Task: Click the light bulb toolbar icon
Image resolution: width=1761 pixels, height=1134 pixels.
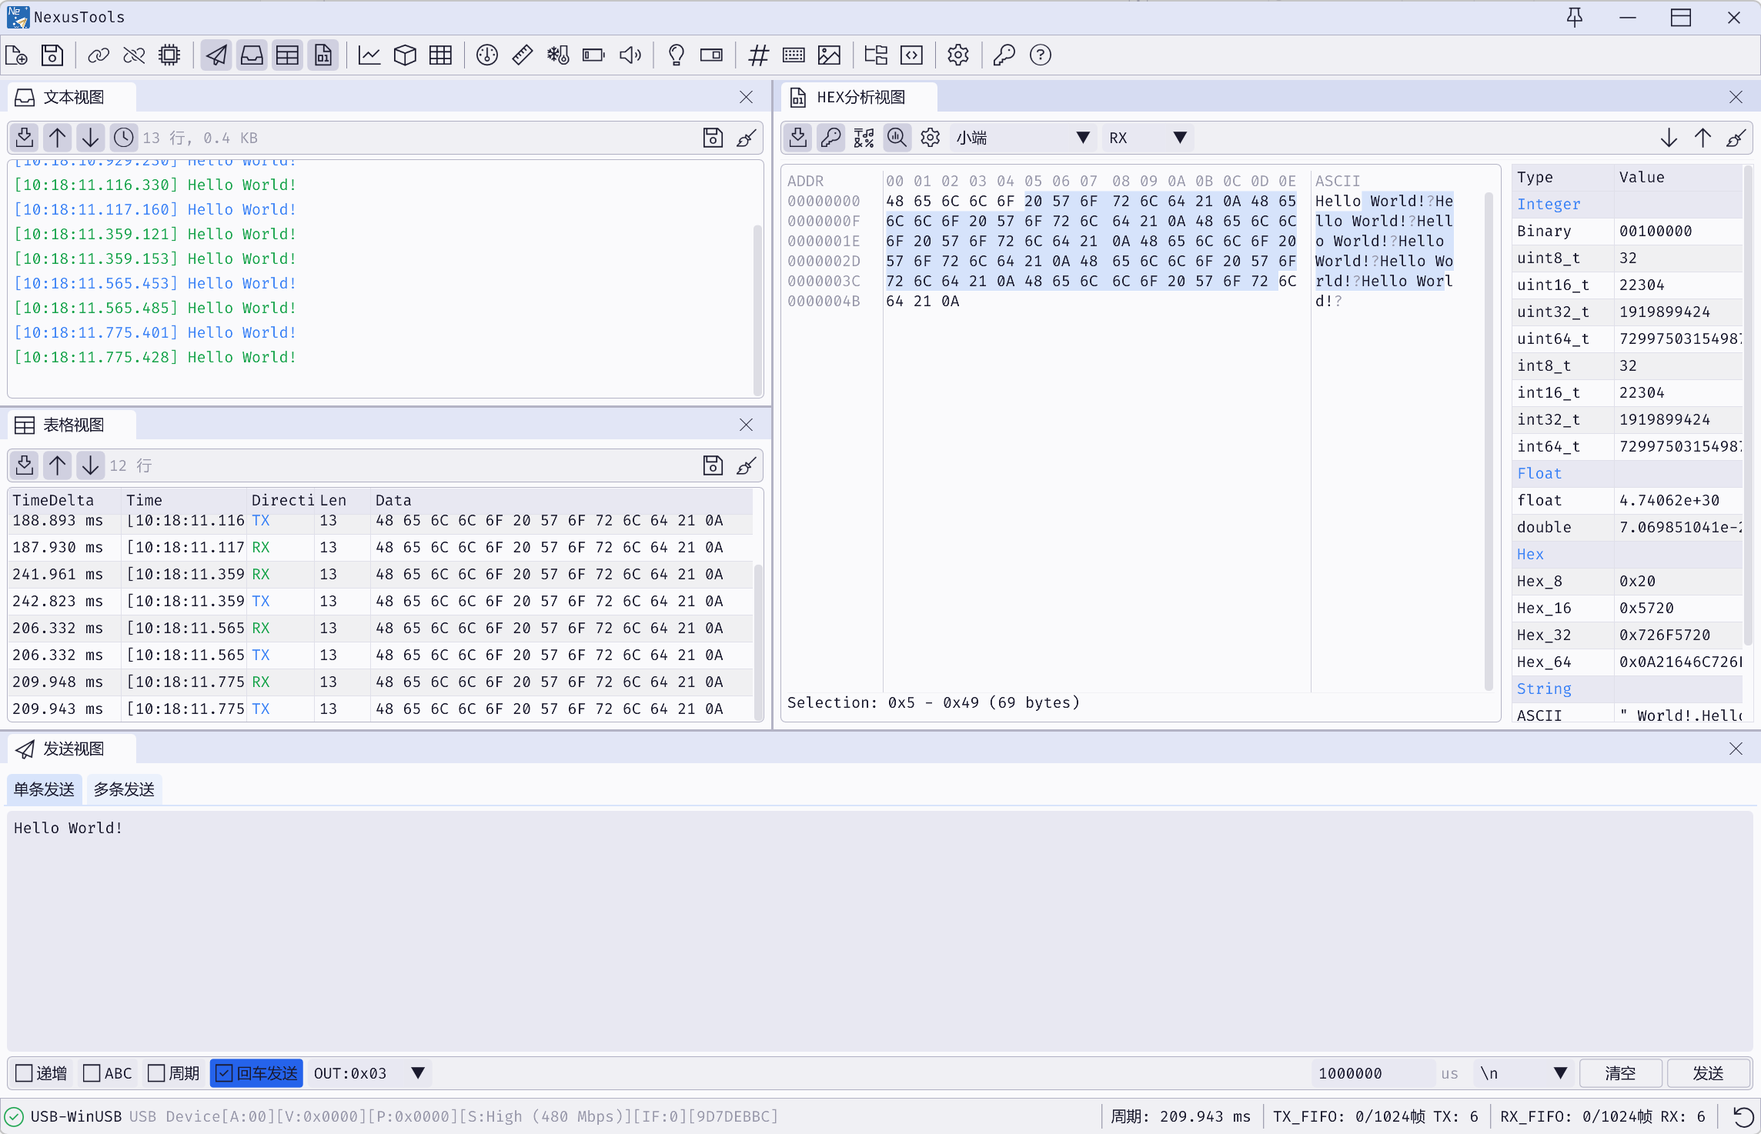Action: [x=676, y=55]
